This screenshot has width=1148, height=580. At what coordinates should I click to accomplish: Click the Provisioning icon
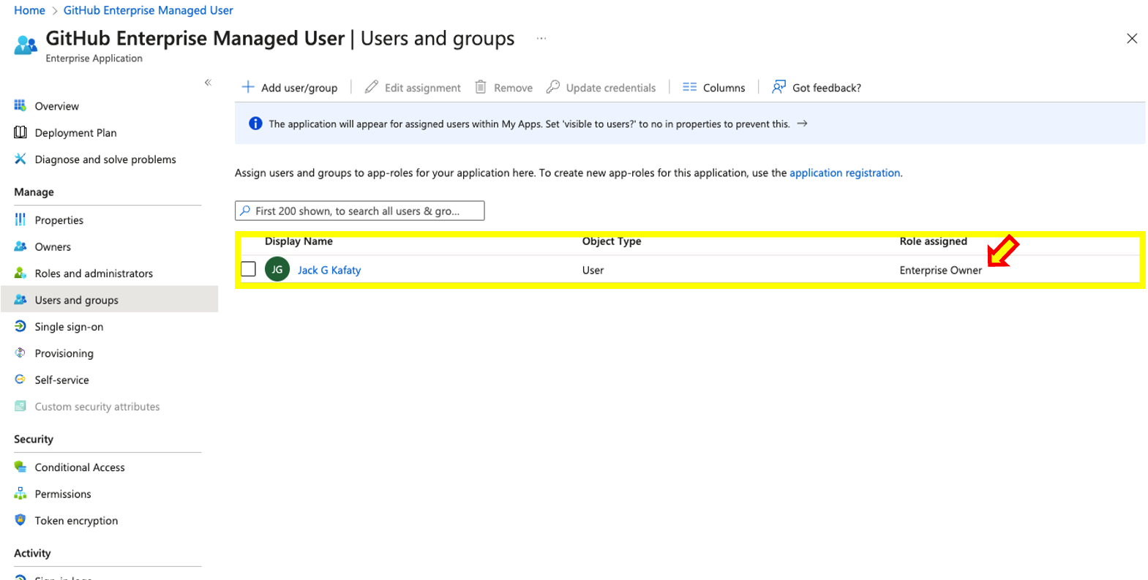[x=20, y=353]
